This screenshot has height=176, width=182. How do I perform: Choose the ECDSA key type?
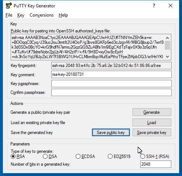click(x=85, y=156)
